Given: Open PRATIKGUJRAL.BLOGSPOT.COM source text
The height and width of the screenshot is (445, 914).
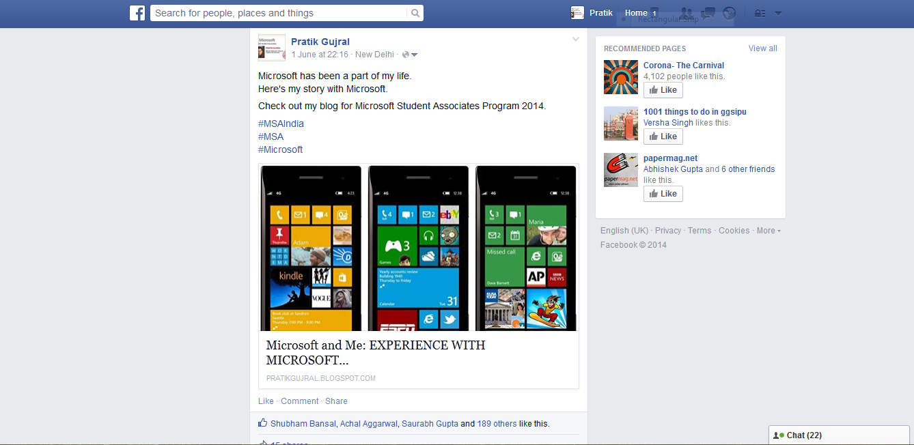Looking at the screenshot, I should coord(321,378).
